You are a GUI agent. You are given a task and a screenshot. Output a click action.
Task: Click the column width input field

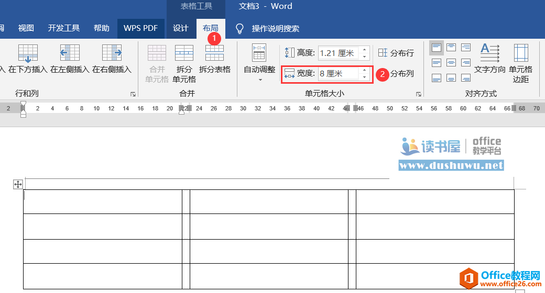339,74
